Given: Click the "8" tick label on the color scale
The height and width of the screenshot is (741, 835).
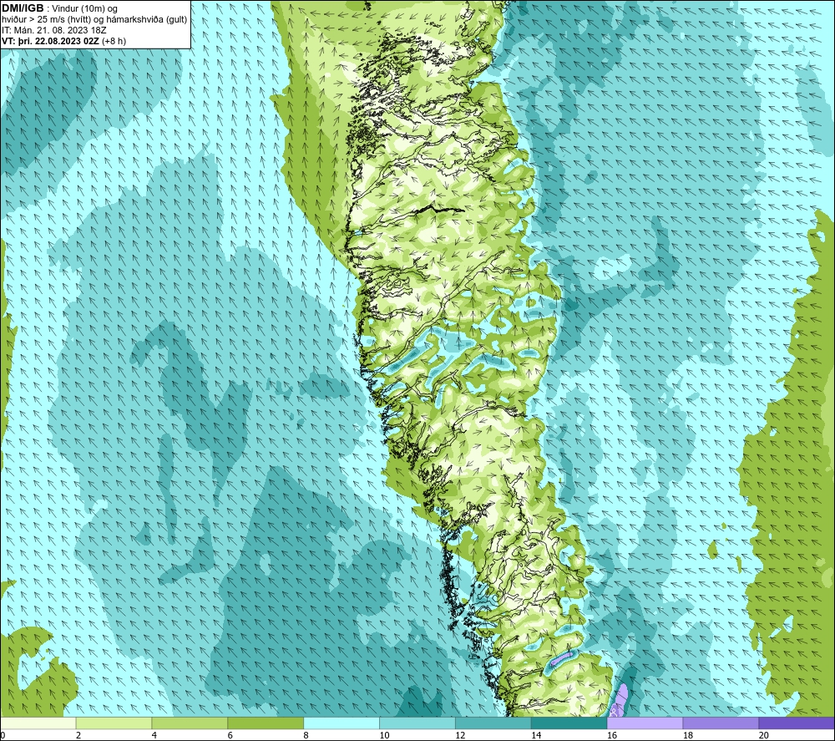Looking at the screenshot, I should pyautogui.click(x=306, y=735).
